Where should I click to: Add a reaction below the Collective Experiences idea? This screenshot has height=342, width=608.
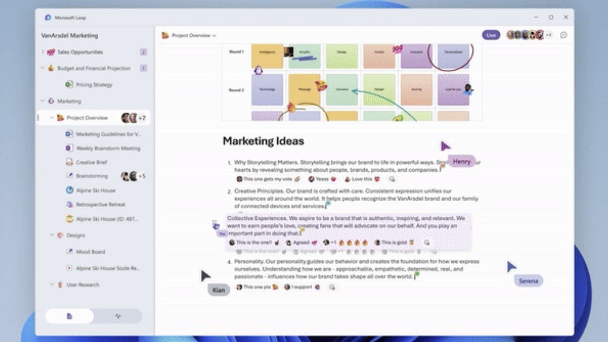pos(427,243)
